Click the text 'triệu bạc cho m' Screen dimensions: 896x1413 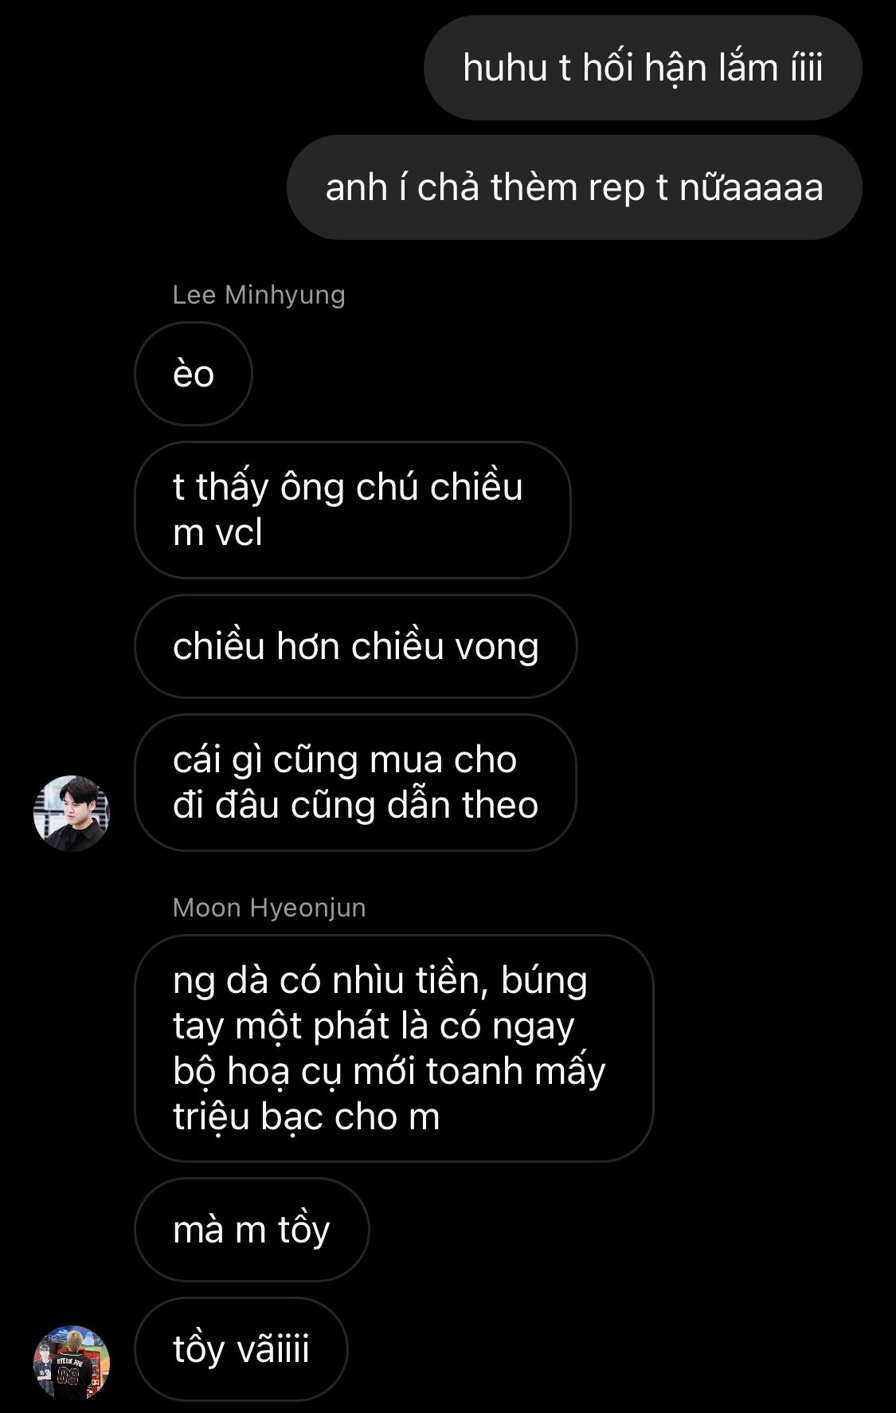click(x=307, y=1117)
